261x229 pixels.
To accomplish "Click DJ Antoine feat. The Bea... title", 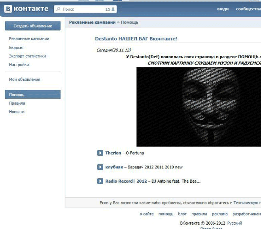I will click(x=176, y=181).
